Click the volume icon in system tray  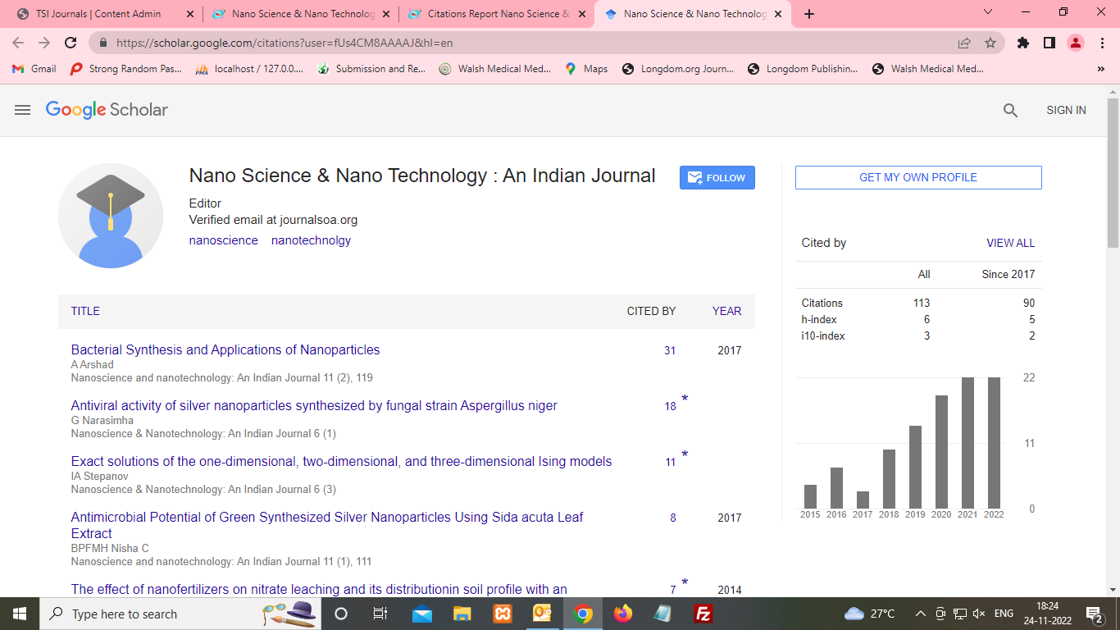pyautogui.click(x=979, y=614)
